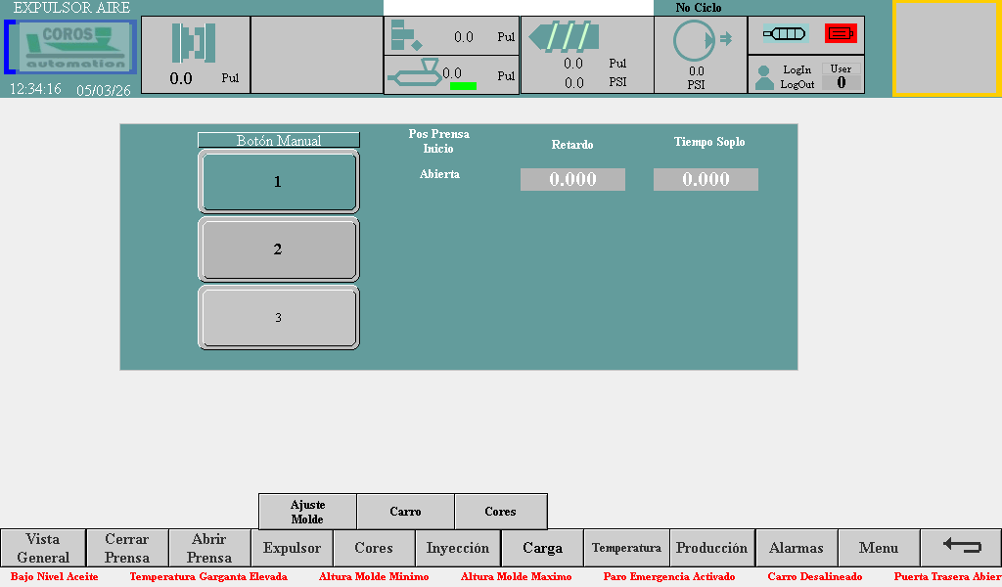
Task: Click the Coros Automation logo
Action: click(71, 48)
